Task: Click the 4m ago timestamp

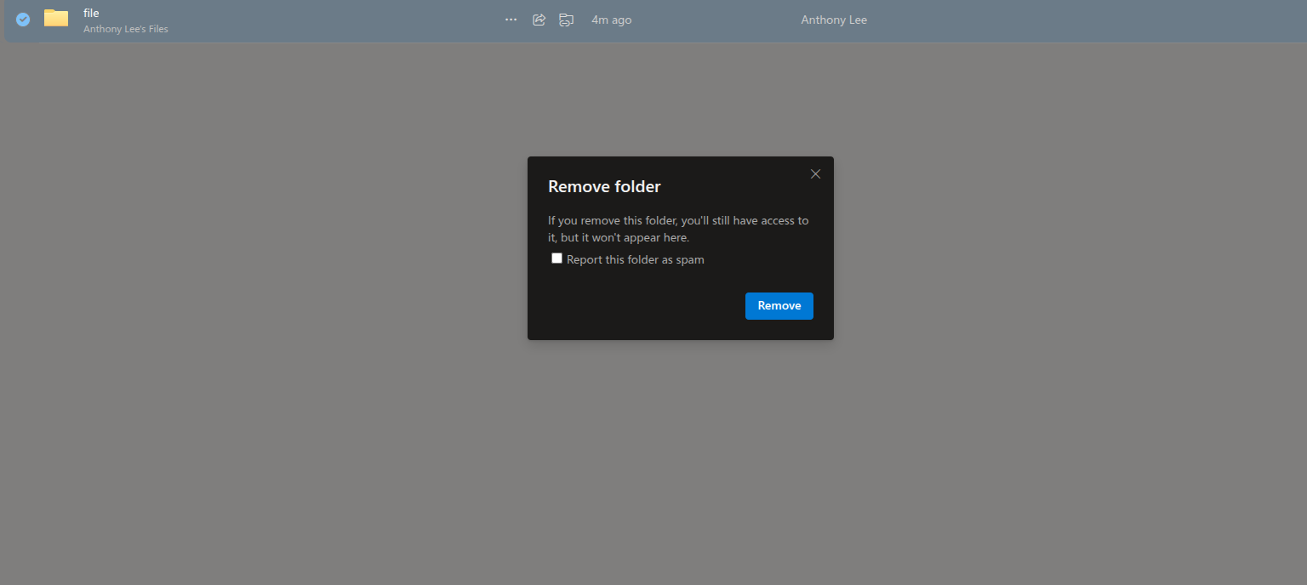Action: point(611,20)
